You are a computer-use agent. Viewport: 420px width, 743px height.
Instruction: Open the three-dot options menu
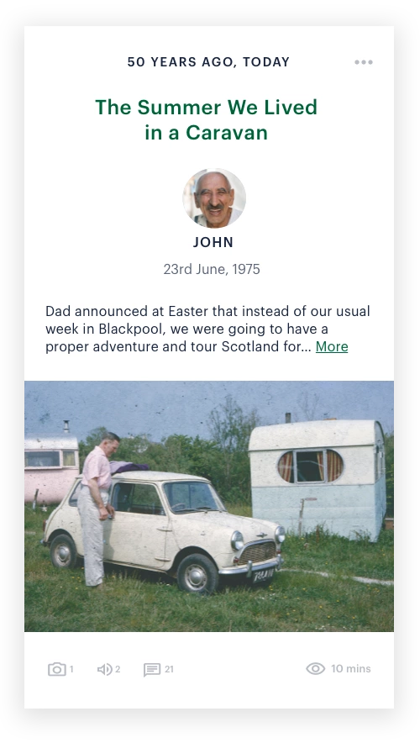(364, 62)
